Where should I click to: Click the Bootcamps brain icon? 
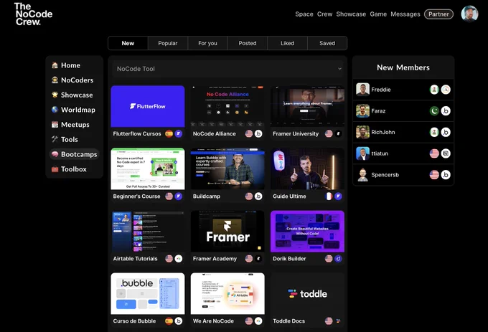click(55, 154)
